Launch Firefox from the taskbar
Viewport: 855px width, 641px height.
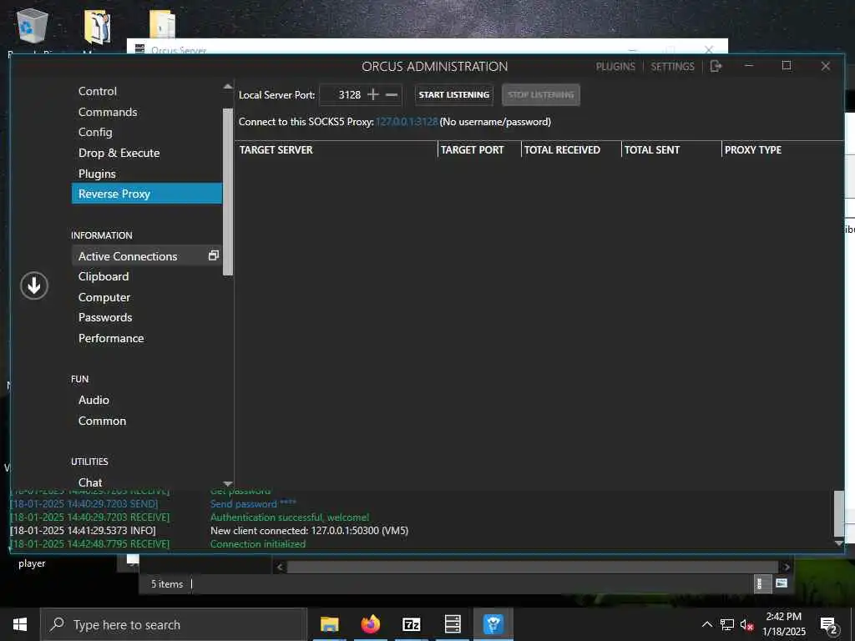click(x=370, y=624)
